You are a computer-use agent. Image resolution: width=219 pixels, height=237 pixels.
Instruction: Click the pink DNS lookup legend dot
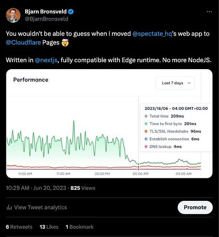point(146,146)
